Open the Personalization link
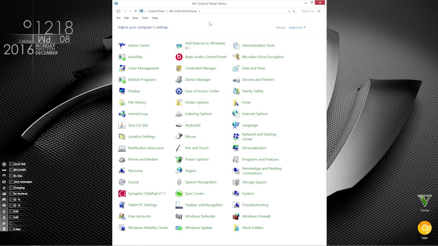Screen dimensions: 438x246 pyautogui.click(x=254, y=148)
